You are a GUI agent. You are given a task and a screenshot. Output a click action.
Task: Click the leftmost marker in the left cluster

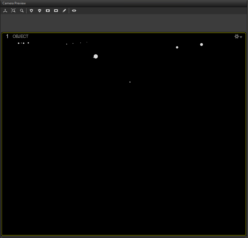pos(19,43)
